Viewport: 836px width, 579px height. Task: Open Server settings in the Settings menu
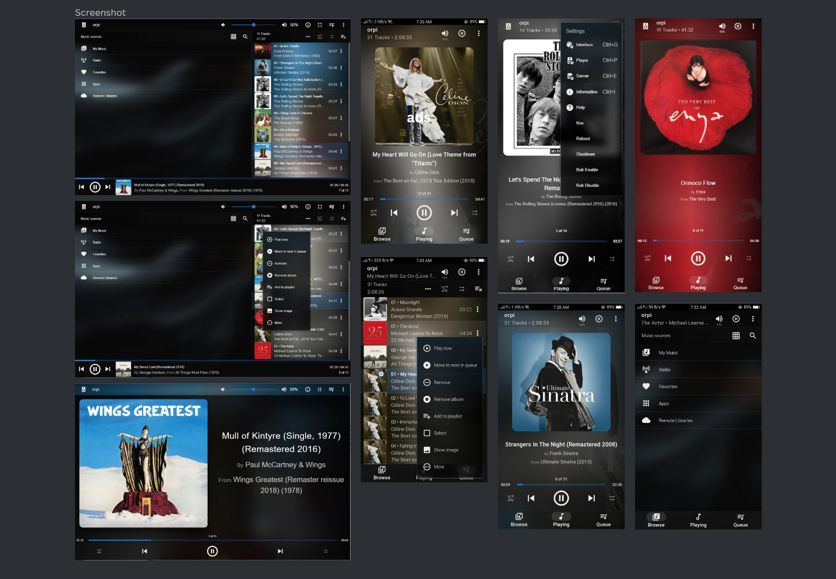591,76
